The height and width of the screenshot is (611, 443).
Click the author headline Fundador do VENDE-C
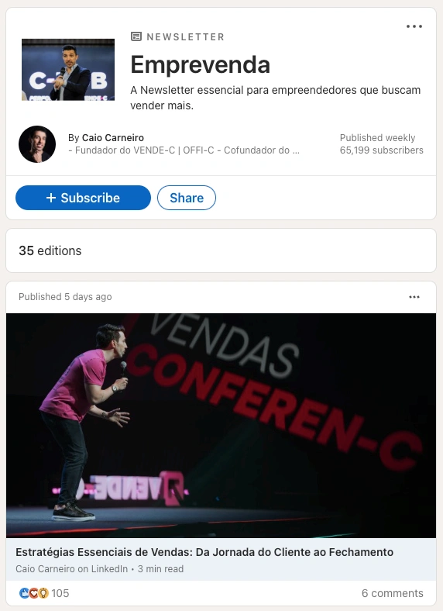click(184, 150)
